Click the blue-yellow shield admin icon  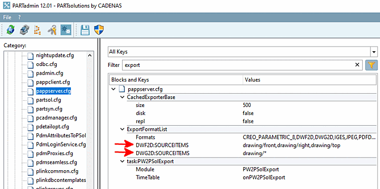[x=99, y=30]
